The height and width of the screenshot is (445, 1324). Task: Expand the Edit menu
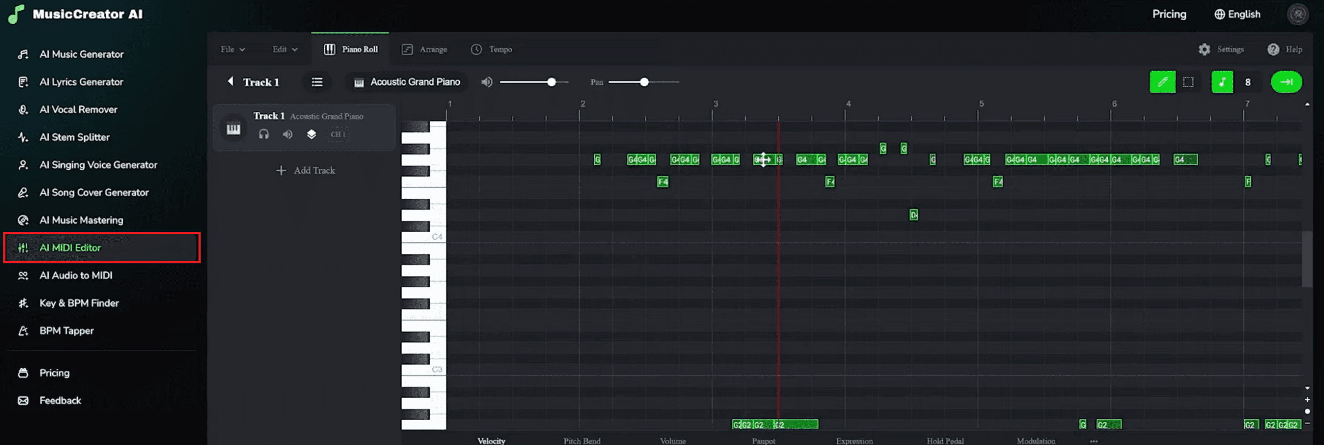[x=283, y=49]
